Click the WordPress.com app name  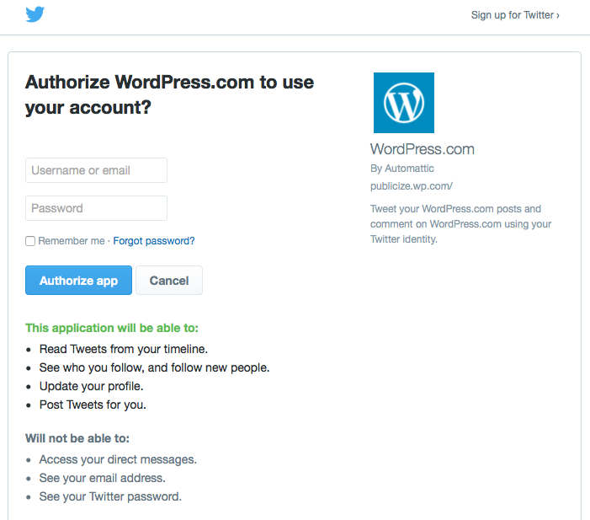point(423,149)
